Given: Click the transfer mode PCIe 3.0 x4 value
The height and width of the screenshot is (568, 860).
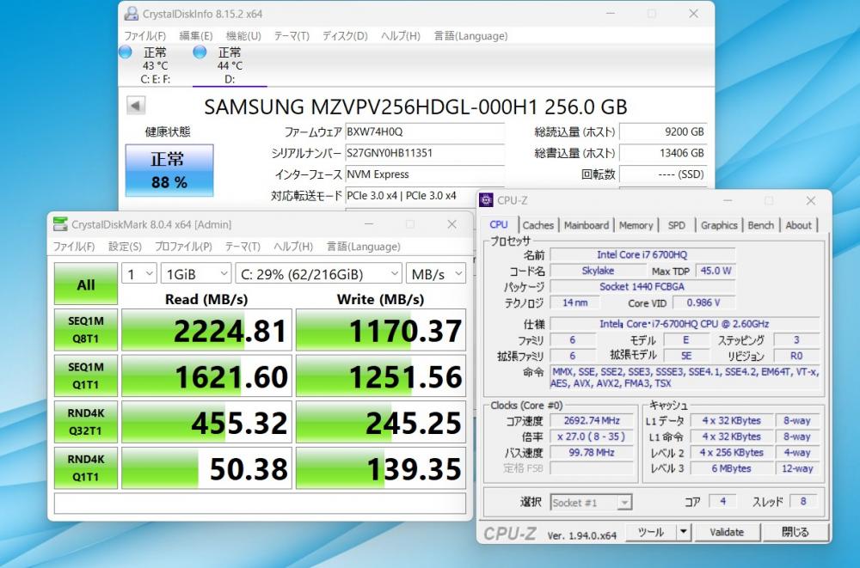Looking at the screenshot, I should (411, 196).
